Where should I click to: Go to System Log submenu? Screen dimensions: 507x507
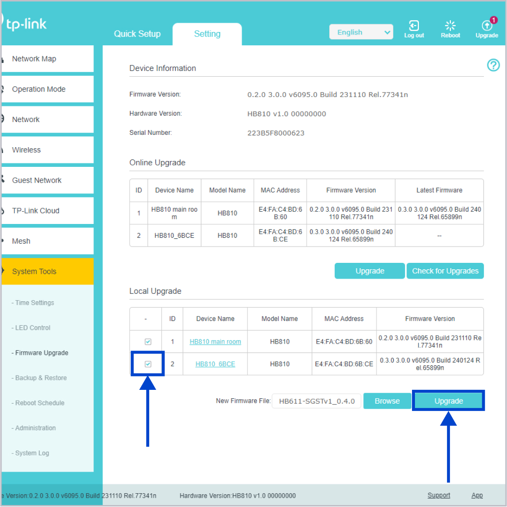(x=31, y=453)
